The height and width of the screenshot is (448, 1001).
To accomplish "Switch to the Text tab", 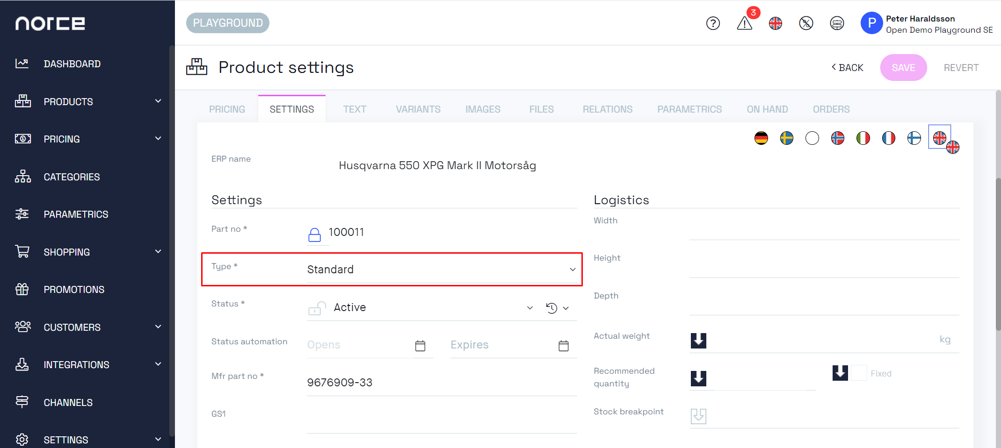I will (x=355, y=109).
